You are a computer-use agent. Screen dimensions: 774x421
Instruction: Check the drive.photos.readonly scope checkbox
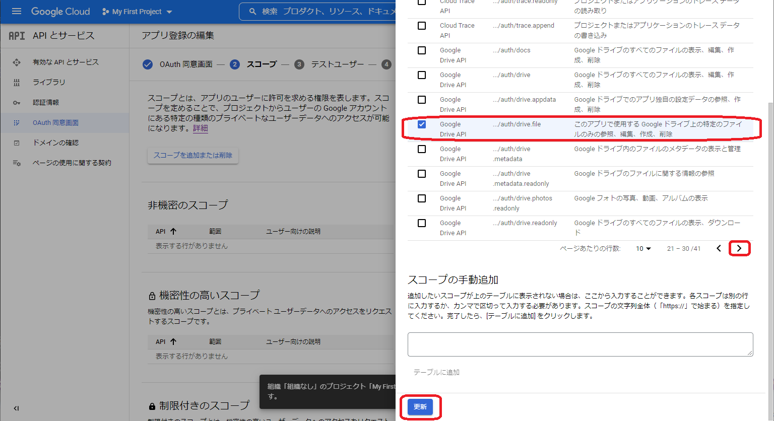pos(422,198)
